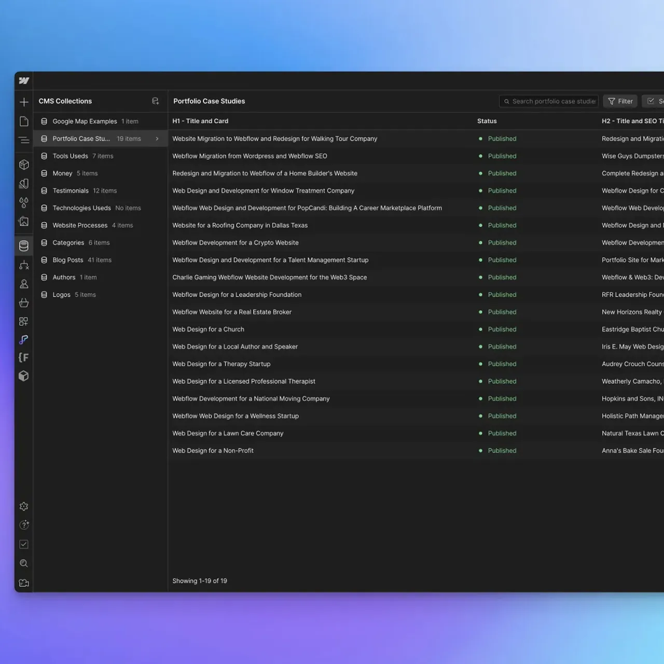Open the Webflow logo menu
This screenshot has height=664, width=664.
click(x=24, y=80)
